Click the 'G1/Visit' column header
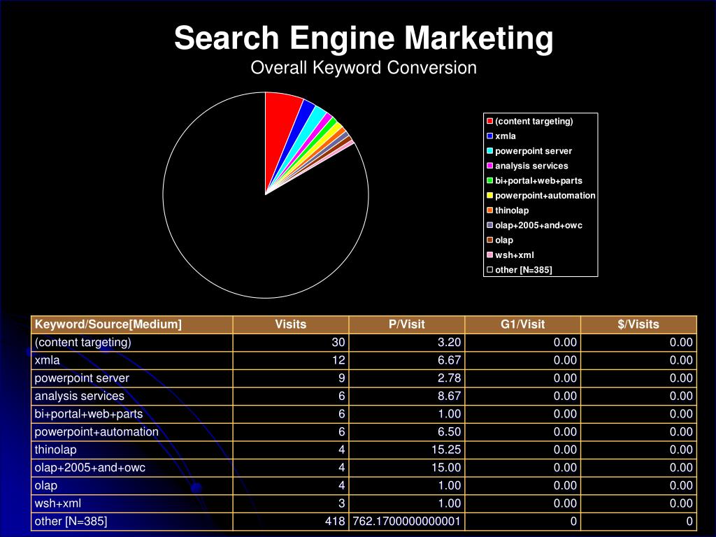Image resolution: width=716 pixels, height=537 pixels. click(x=522, y=324)
